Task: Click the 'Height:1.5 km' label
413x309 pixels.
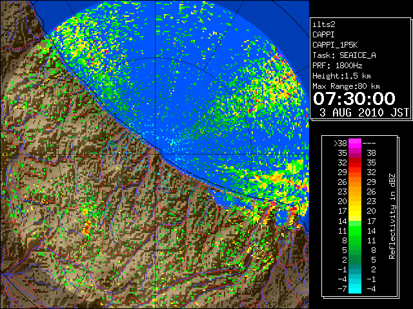Action: pyautogui.click(x=341, y=76)
